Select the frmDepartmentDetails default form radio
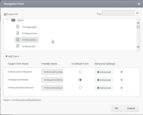Image resolution: width=143 pixels, height=115 pixels. tap(80, 80)
